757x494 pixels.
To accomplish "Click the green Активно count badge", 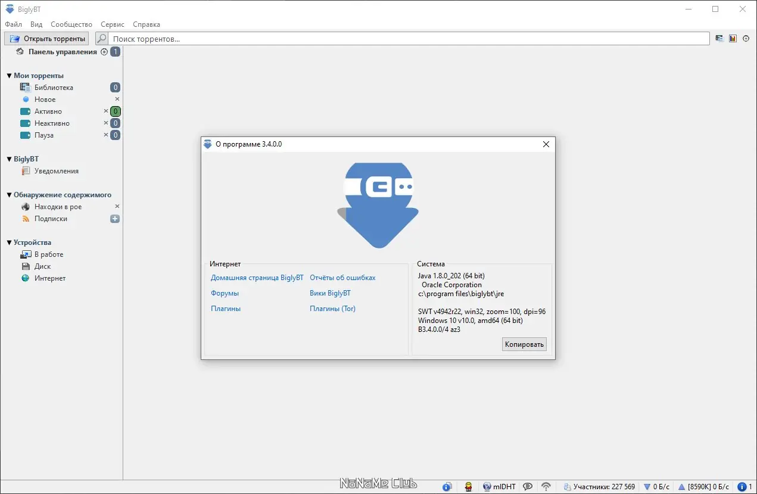I will click(x=116, y=111).
